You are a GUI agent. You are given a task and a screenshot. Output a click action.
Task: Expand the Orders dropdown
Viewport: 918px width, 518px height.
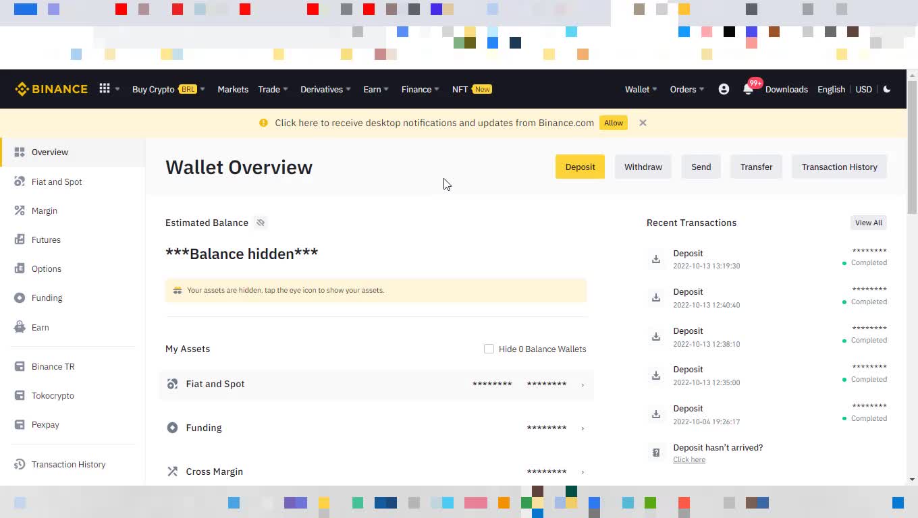point(687,89)
